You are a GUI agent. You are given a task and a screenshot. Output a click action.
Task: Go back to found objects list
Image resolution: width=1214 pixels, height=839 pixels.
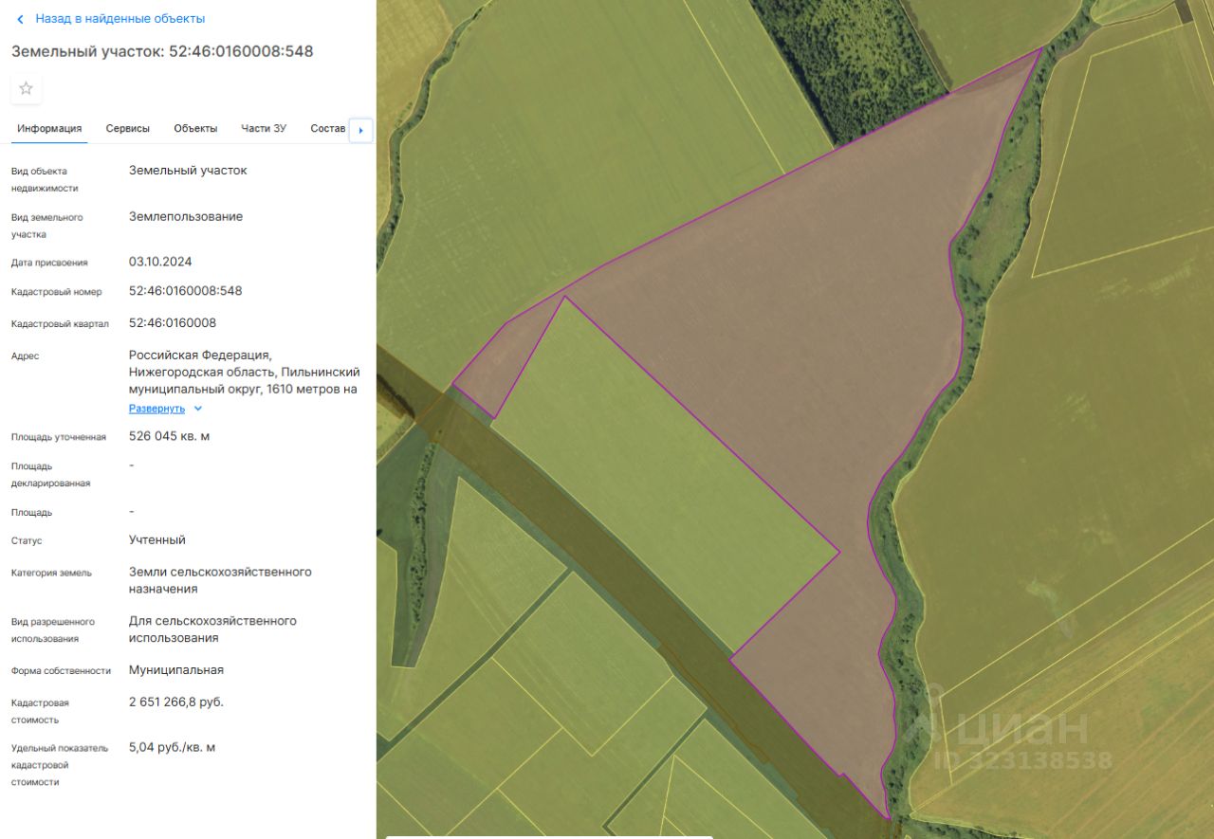120,19
